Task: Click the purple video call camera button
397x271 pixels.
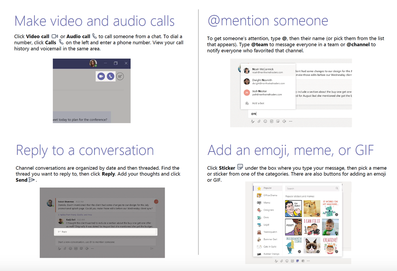Action: pyautogui.click(x=101, y=76)
